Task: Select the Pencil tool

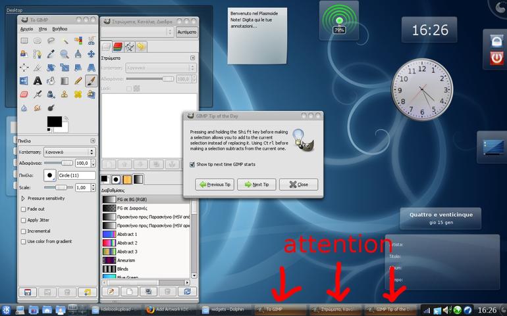Action: tap(78, 81)
